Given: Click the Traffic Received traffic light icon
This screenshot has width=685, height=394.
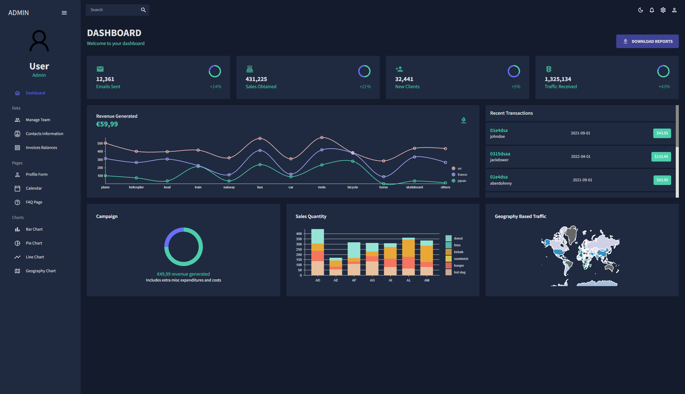Looking at the screenshot, I should pos(548,69).
